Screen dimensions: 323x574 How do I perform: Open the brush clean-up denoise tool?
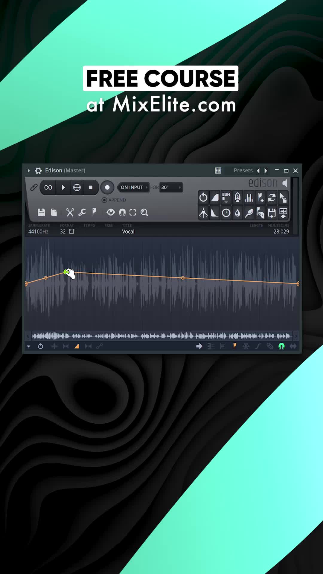[x=249, y=213]
